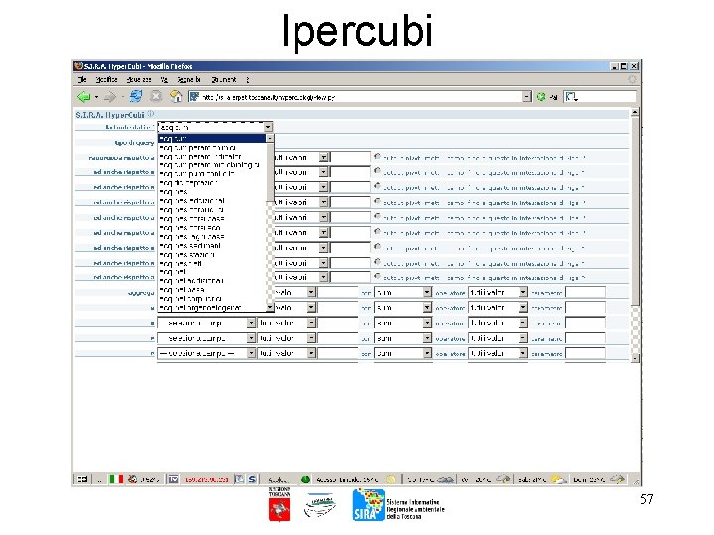Click the dropdown list scrollbar thumb
The image size is (714, 535).
(x=270, y=172)
